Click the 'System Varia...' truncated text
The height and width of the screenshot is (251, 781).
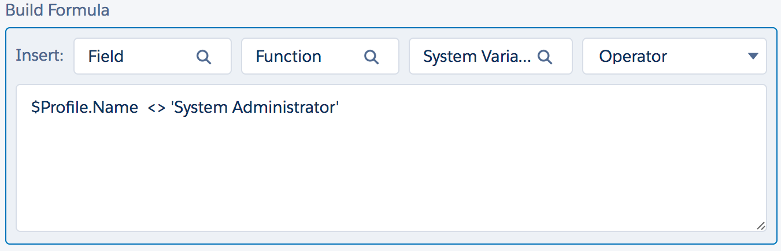(477, 56)
